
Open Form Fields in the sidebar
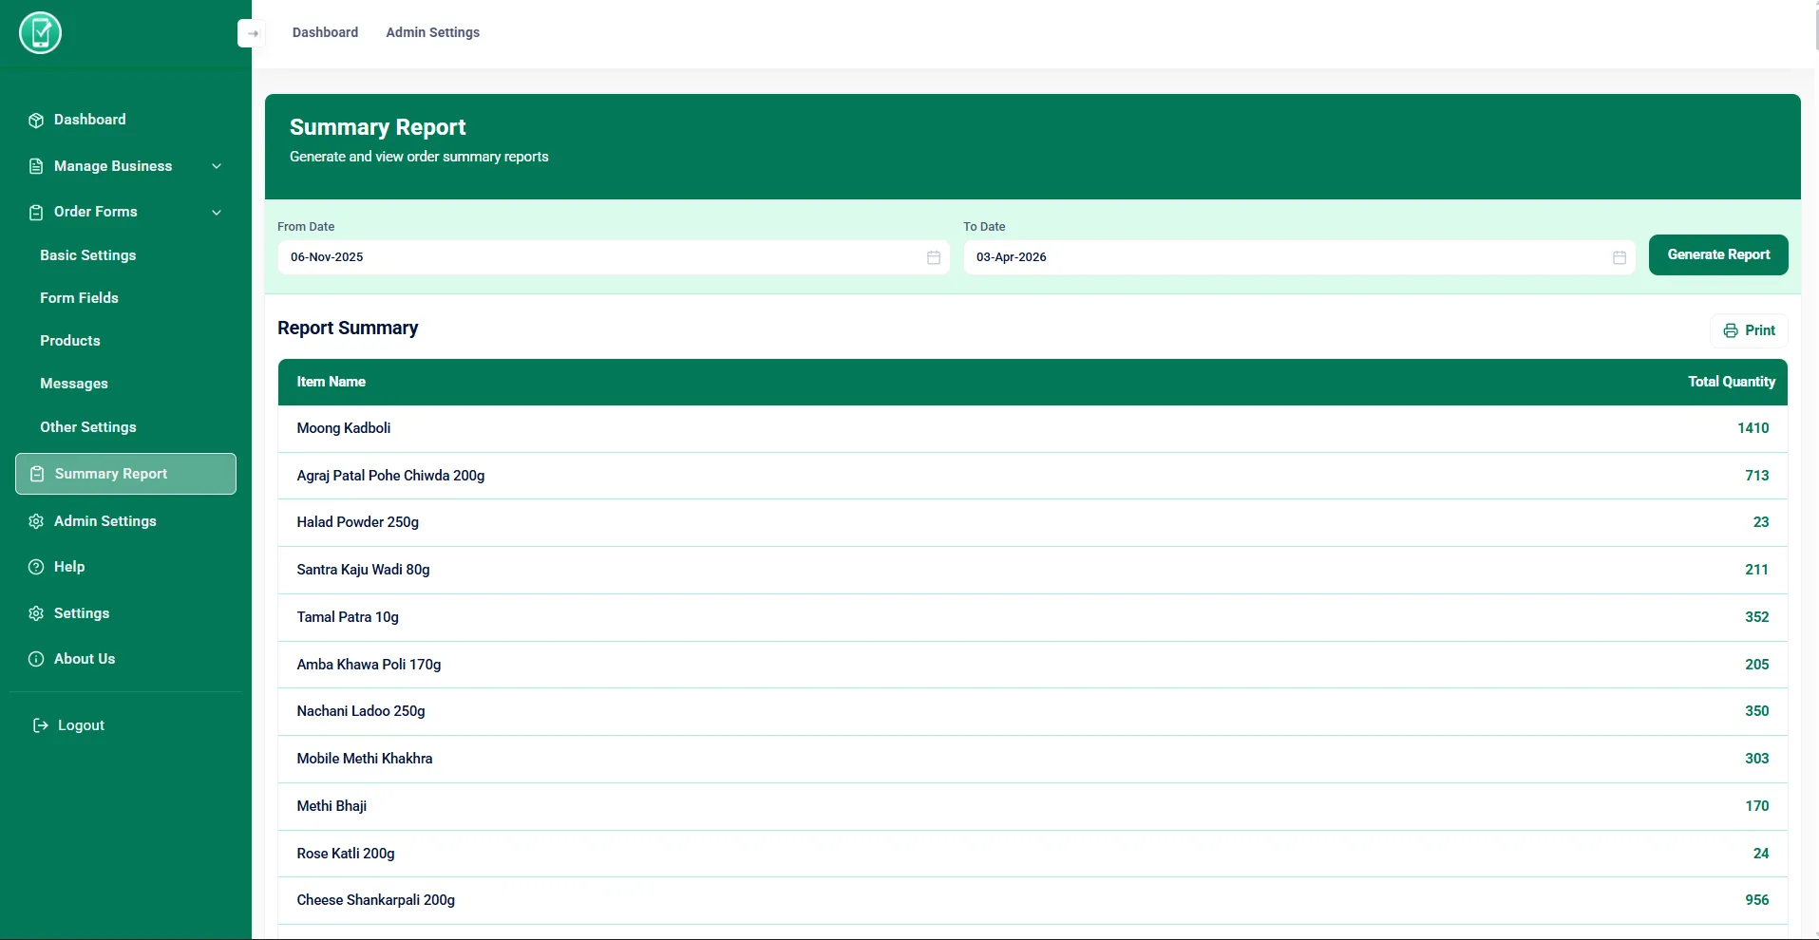point(79,298)
